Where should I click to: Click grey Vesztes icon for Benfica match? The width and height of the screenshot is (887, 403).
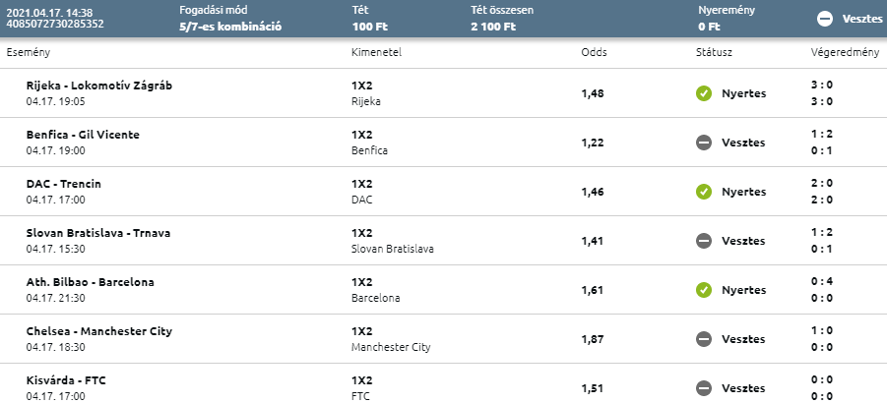point(703,143)
